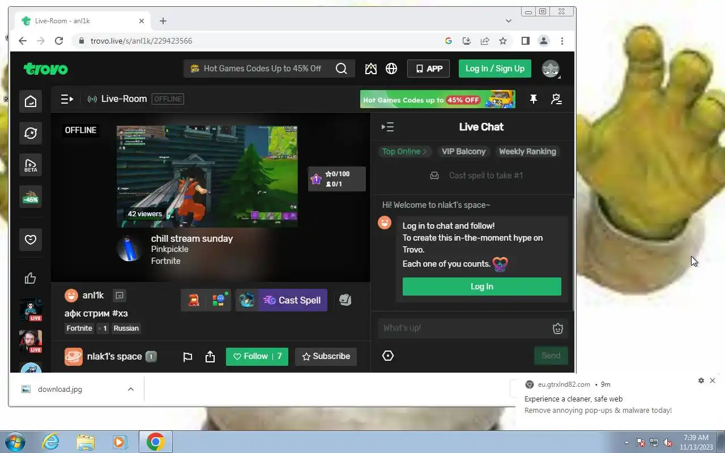
Task: Open the language globe icon
Action: pyautogui.click(x=391, y=69)
